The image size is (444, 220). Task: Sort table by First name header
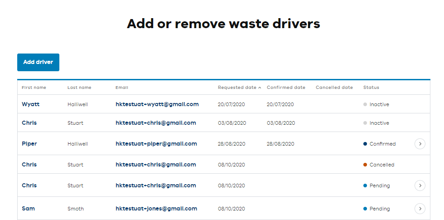coord(34,88)
